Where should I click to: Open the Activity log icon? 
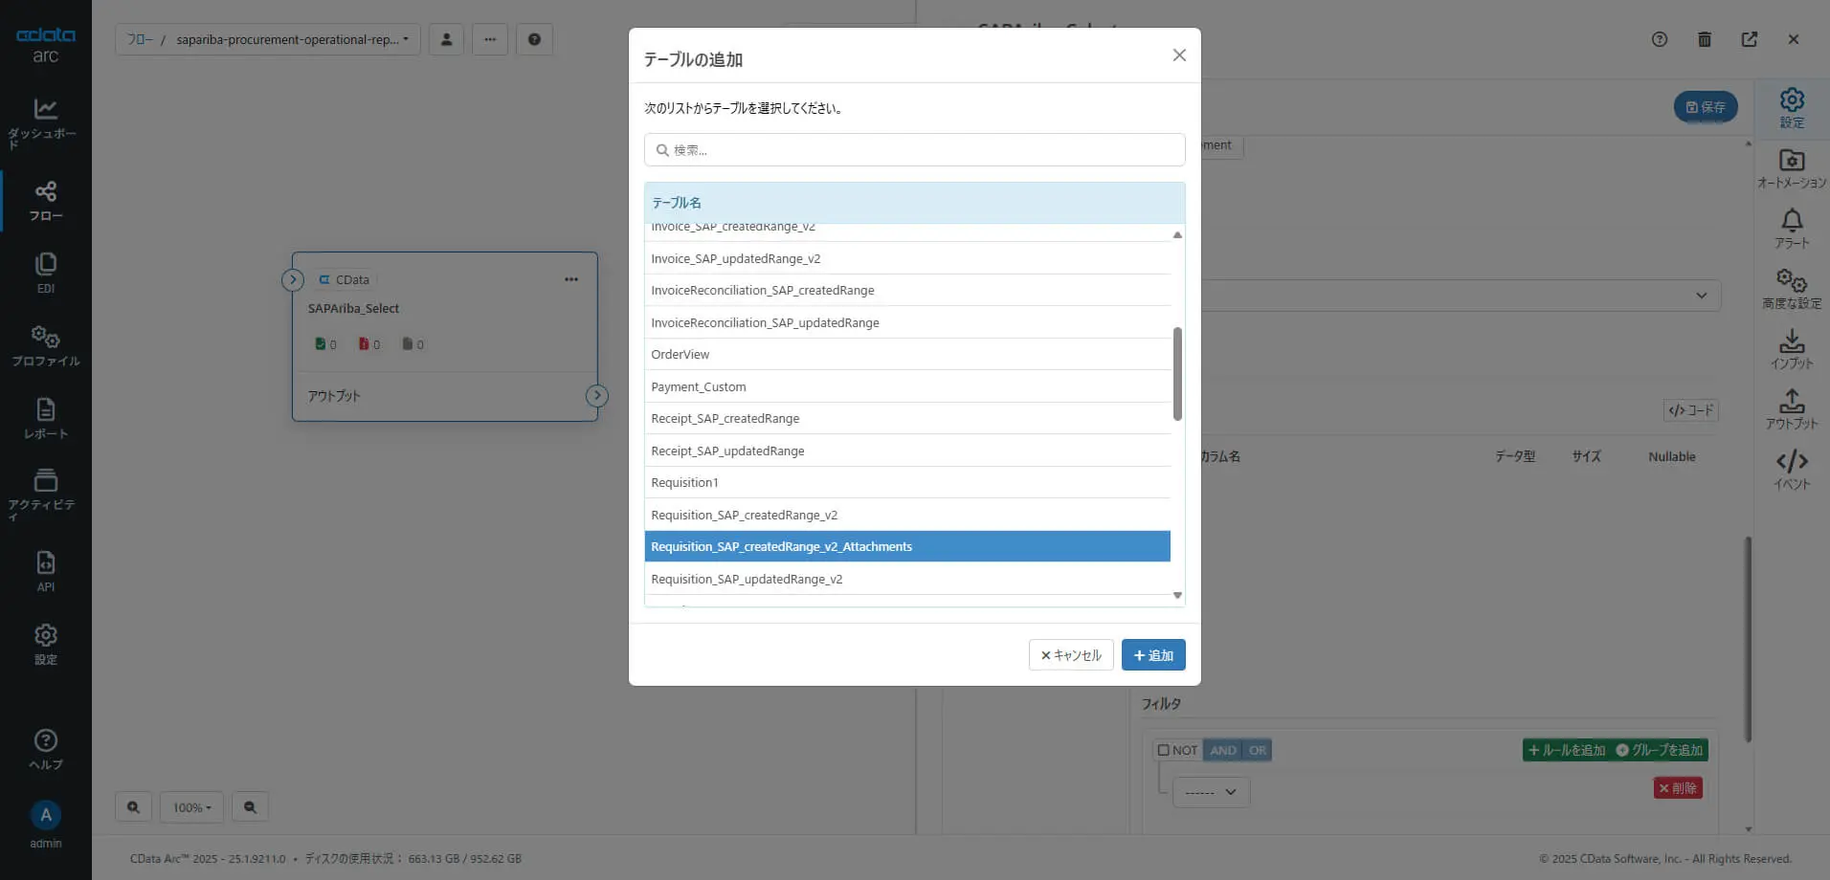coord(45,480)
